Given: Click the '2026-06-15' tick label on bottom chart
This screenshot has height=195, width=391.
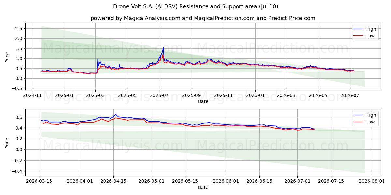Looking at the screenshot, I should [259, 181].
